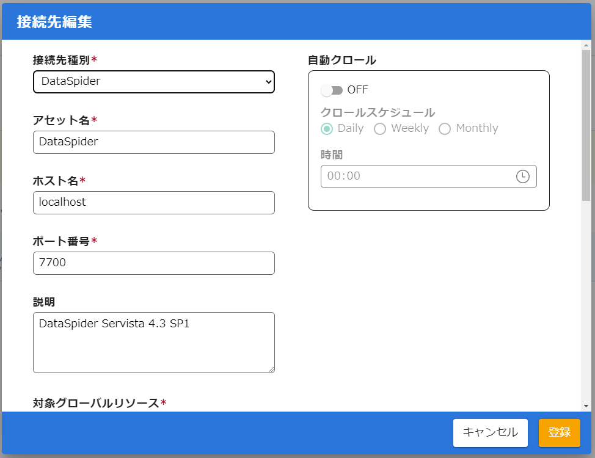
Task: Click the scrollbar down arrow
Action: pos(586,406)
